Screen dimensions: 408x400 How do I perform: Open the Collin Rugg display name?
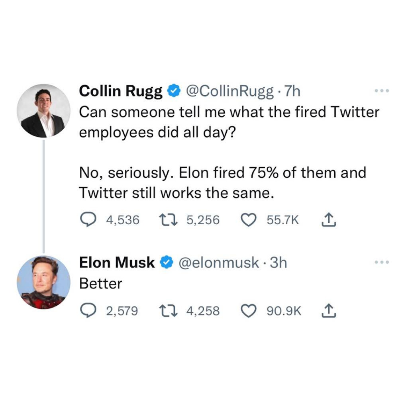click(x=121, y=91)
